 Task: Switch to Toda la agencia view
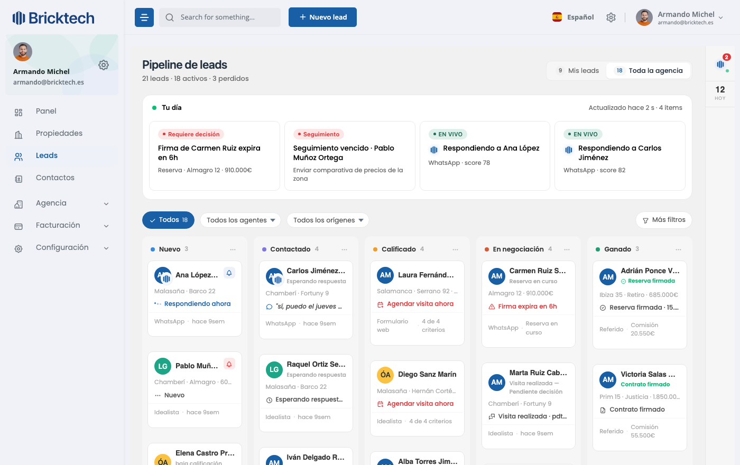pos(649,70)
